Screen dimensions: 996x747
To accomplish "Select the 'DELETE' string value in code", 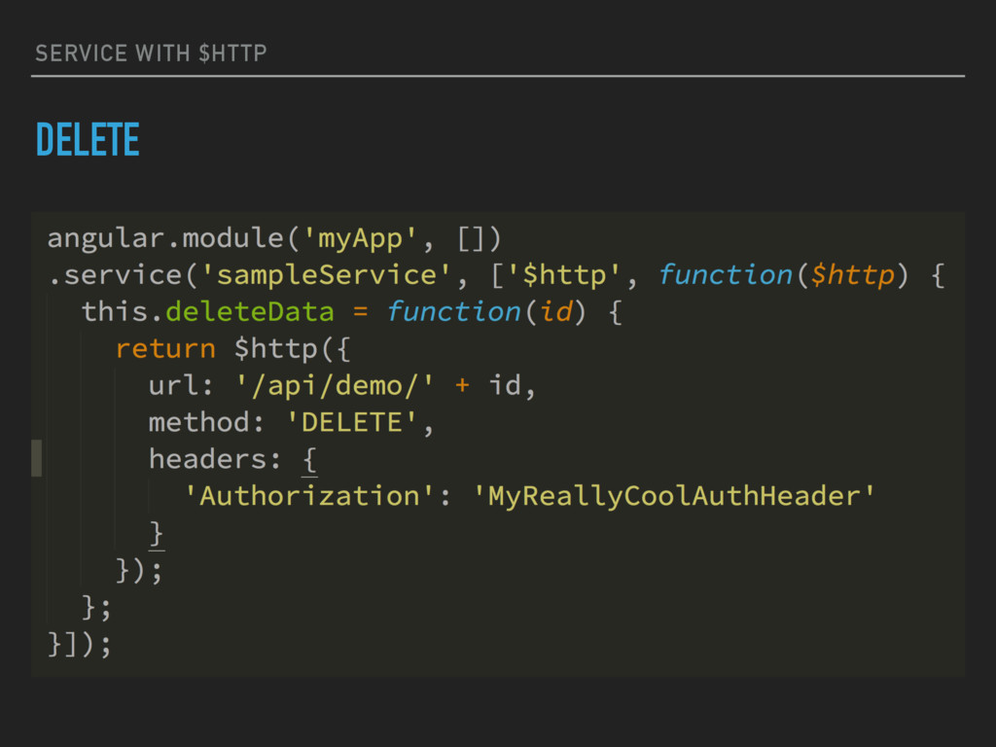I will (352, 422).
